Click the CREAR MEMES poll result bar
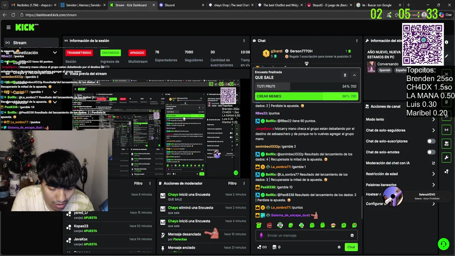This screenshot has width=455, height=256. (x=306, y=96)
